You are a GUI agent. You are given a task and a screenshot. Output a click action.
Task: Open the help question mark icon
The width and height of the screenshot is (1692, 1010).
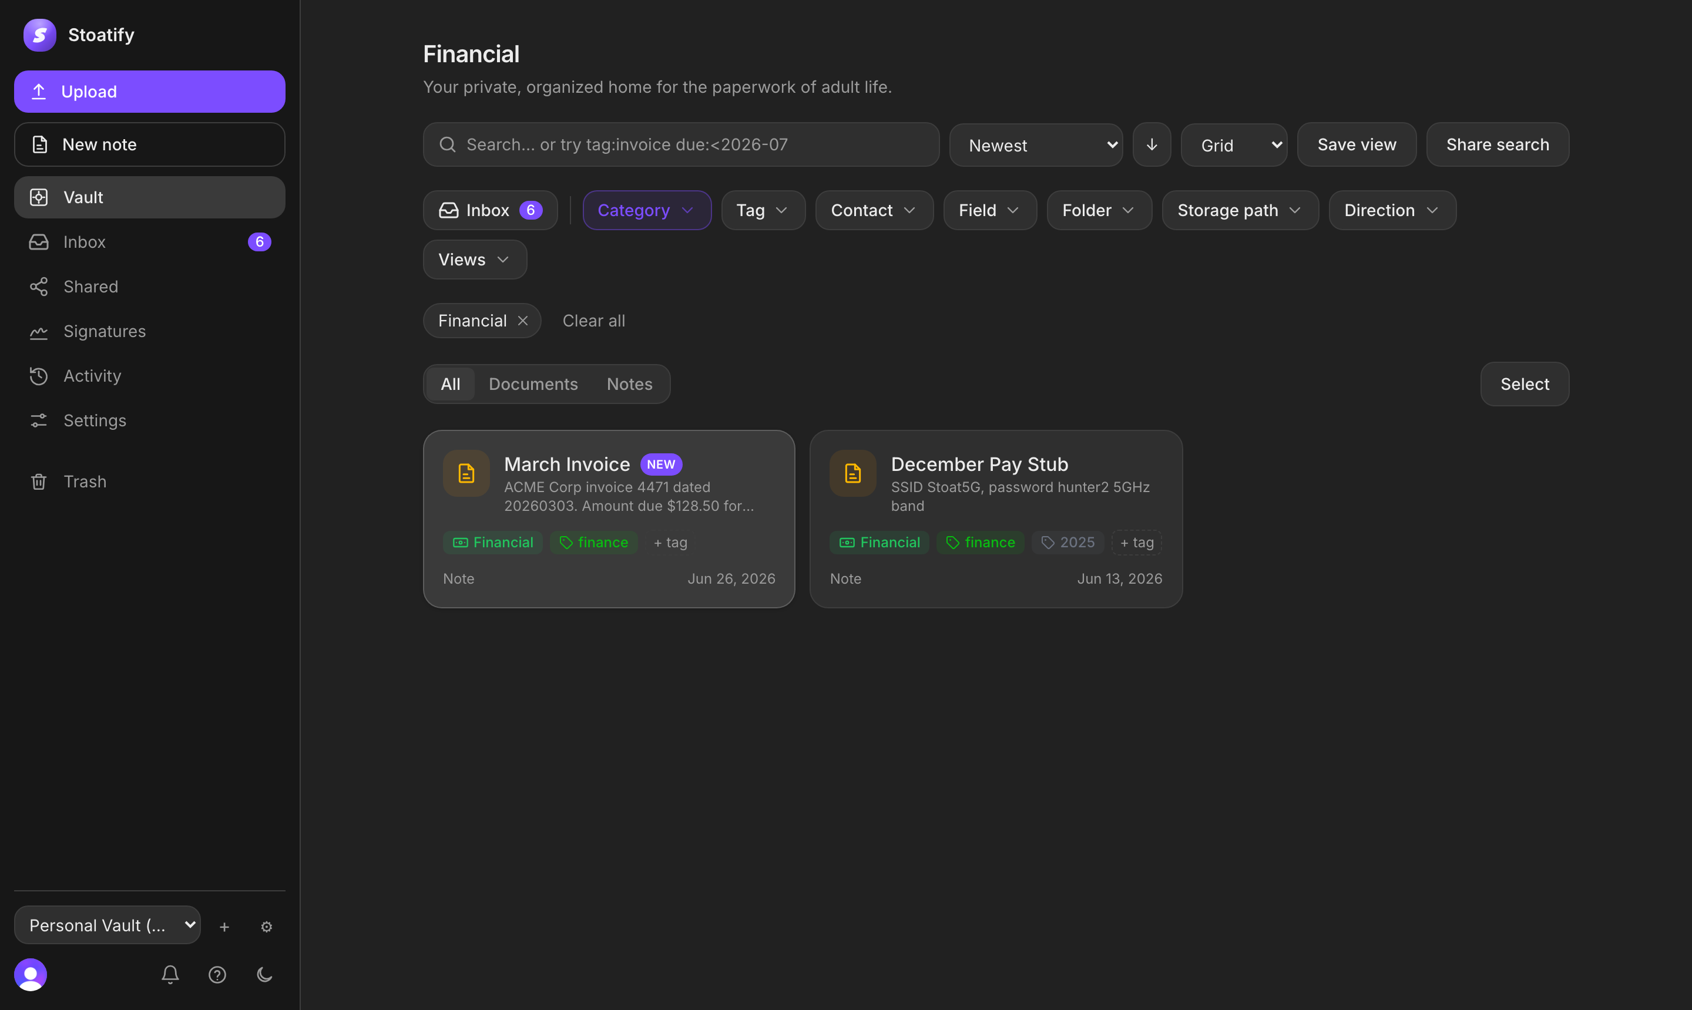point(217,975)
